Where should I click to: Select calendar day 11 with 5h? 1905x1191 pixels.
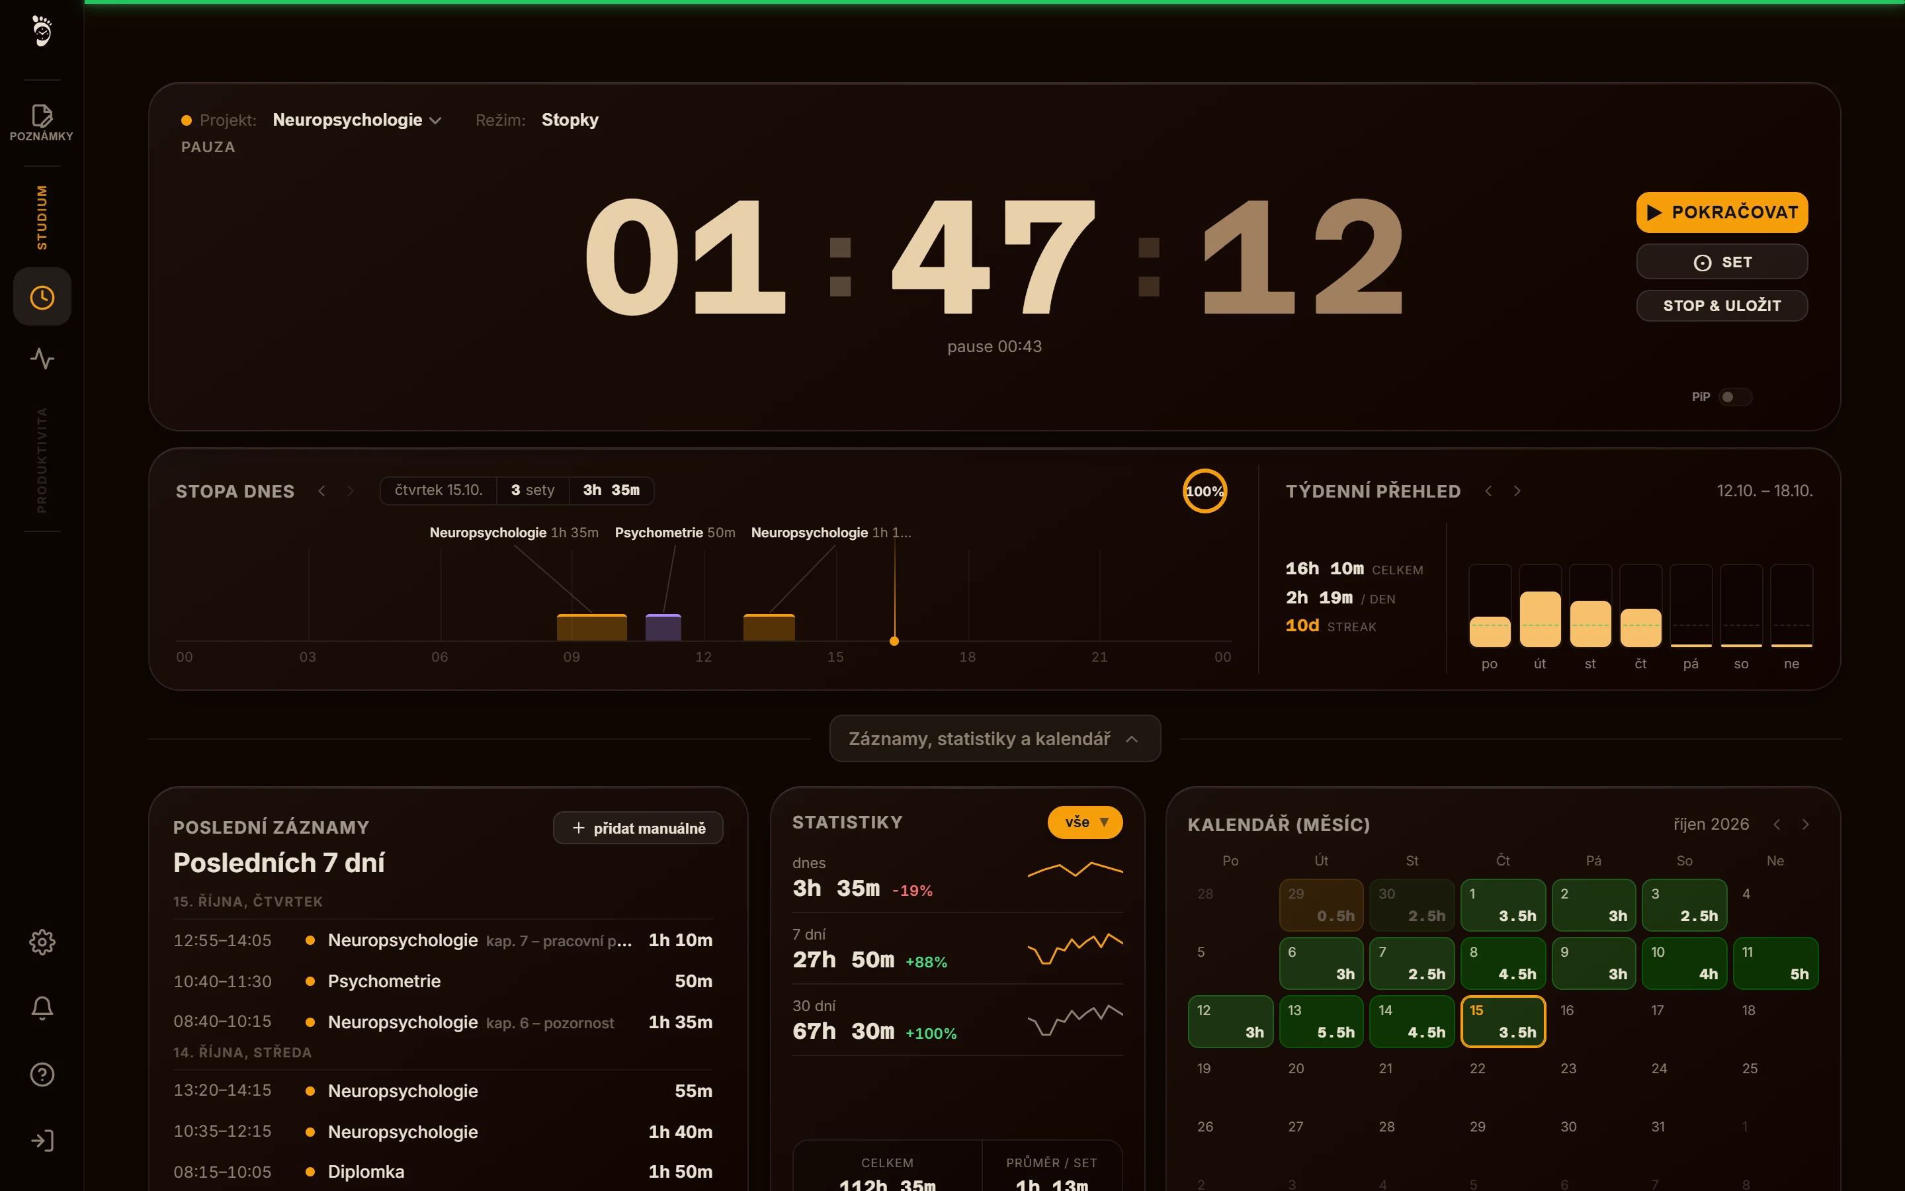[1775, 963]
